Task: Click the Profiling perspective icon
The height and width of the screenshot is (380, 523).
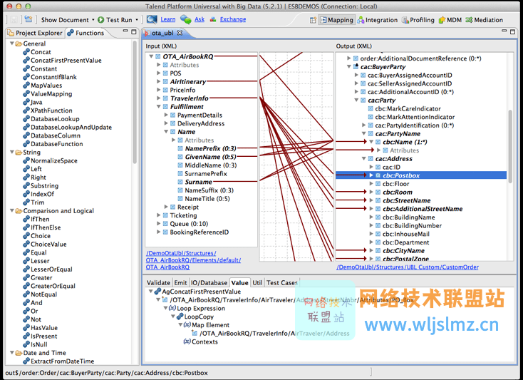Action: (x=405, y=20)
